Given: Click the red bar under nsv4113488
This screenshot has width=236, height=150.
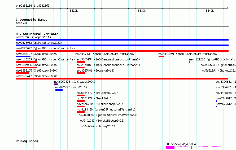Looking at the screenshot, I should click(x=81, y=112).
